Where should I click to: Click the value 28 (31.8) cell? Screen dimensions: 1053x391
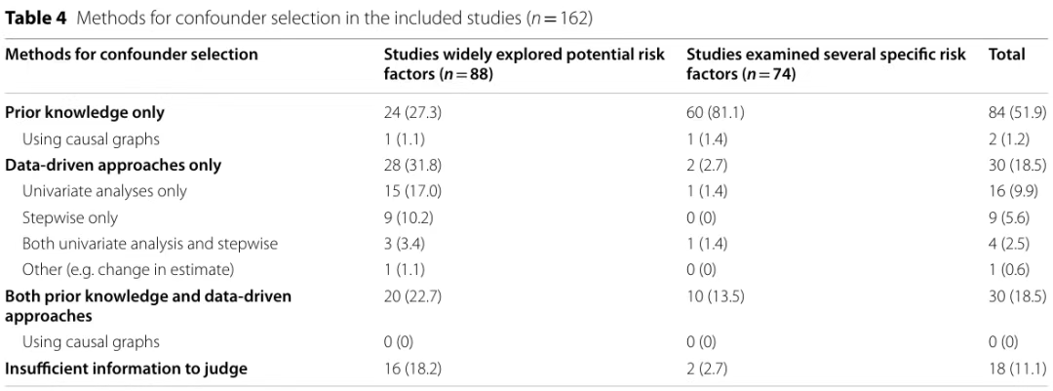tap(412, 165)
